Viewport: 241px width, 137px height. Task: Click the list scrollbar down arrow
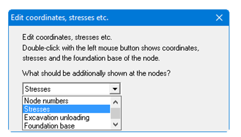pyautogui.click(x=115, y=124)
